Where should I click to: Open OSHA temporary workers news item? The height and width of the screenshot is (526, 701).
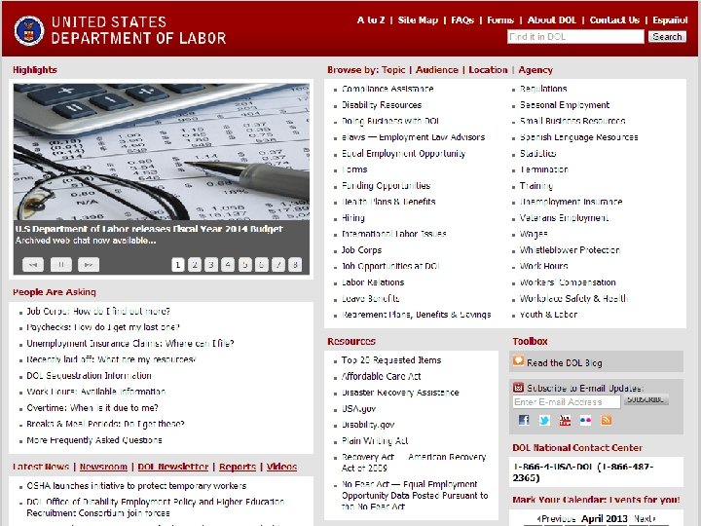pos(136,486)
